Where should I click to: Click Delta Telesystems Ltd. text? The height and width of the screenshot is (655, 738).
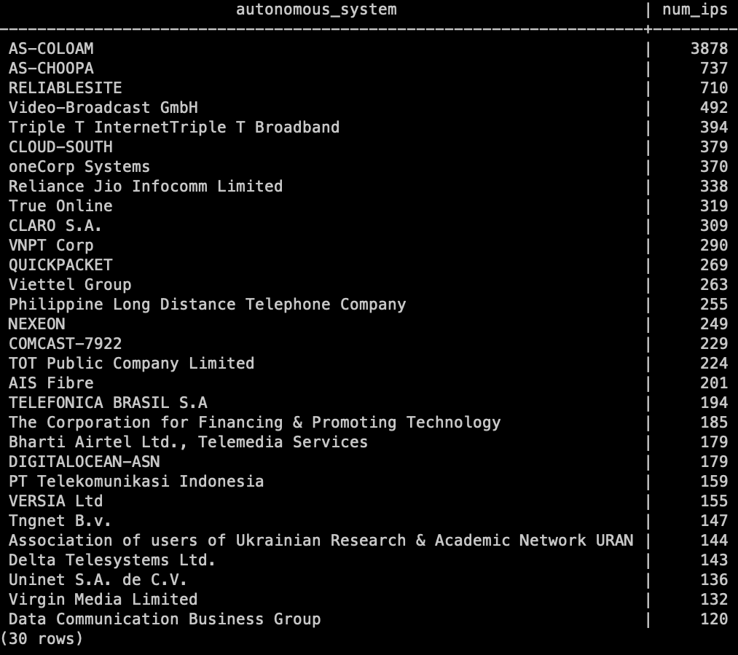coord(111,560)
